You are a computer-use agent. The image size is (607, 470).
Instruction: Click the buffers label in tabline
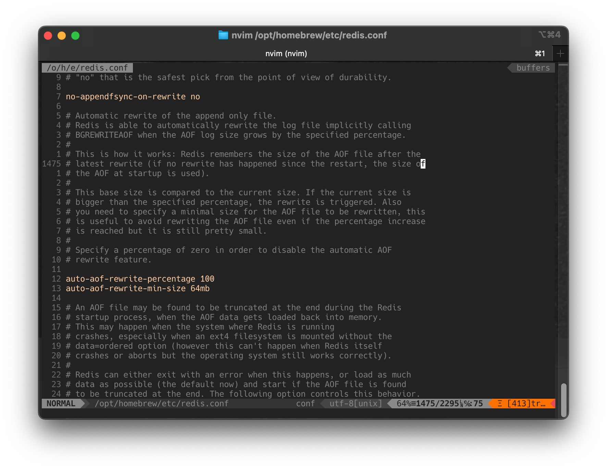coord(533,68)
